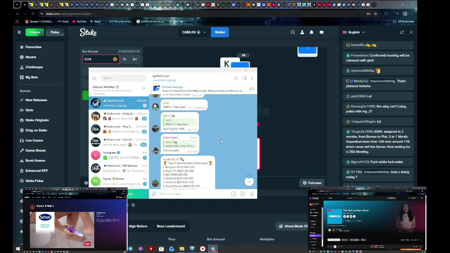The height and width of the screenshot is (253, 450).
Task: Open the Telegram emoji picker
Action: [243, 194]
